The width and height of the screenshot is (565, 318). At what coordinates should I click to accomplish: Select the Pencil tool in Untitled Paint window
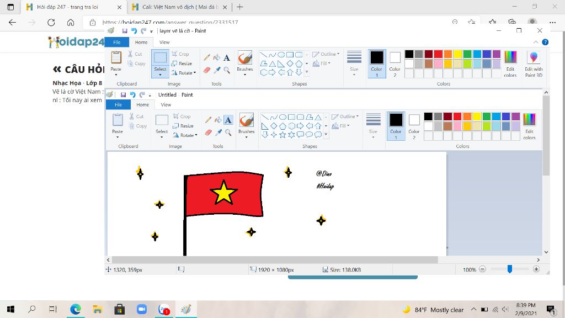(x=208, y=120)
